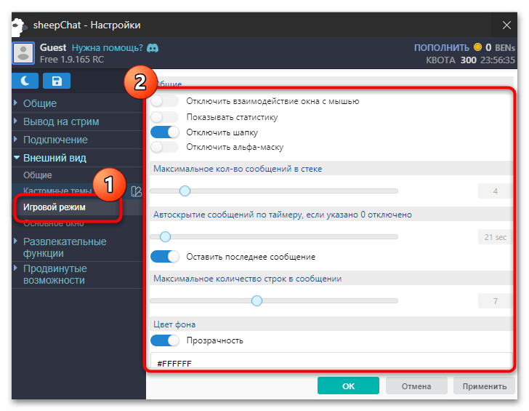Switch off Прозрачность toggle
529x411 pixels.
point(164,340)
